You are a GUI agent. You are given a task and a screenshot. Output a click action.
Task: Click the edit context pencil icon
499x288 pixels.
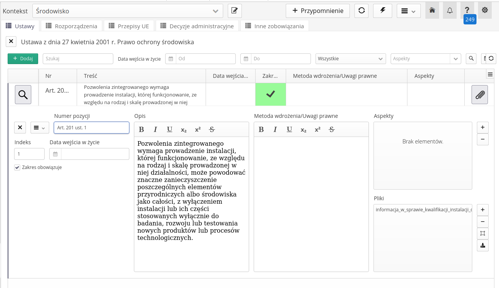pyautogui.click(x=235, y=11)
